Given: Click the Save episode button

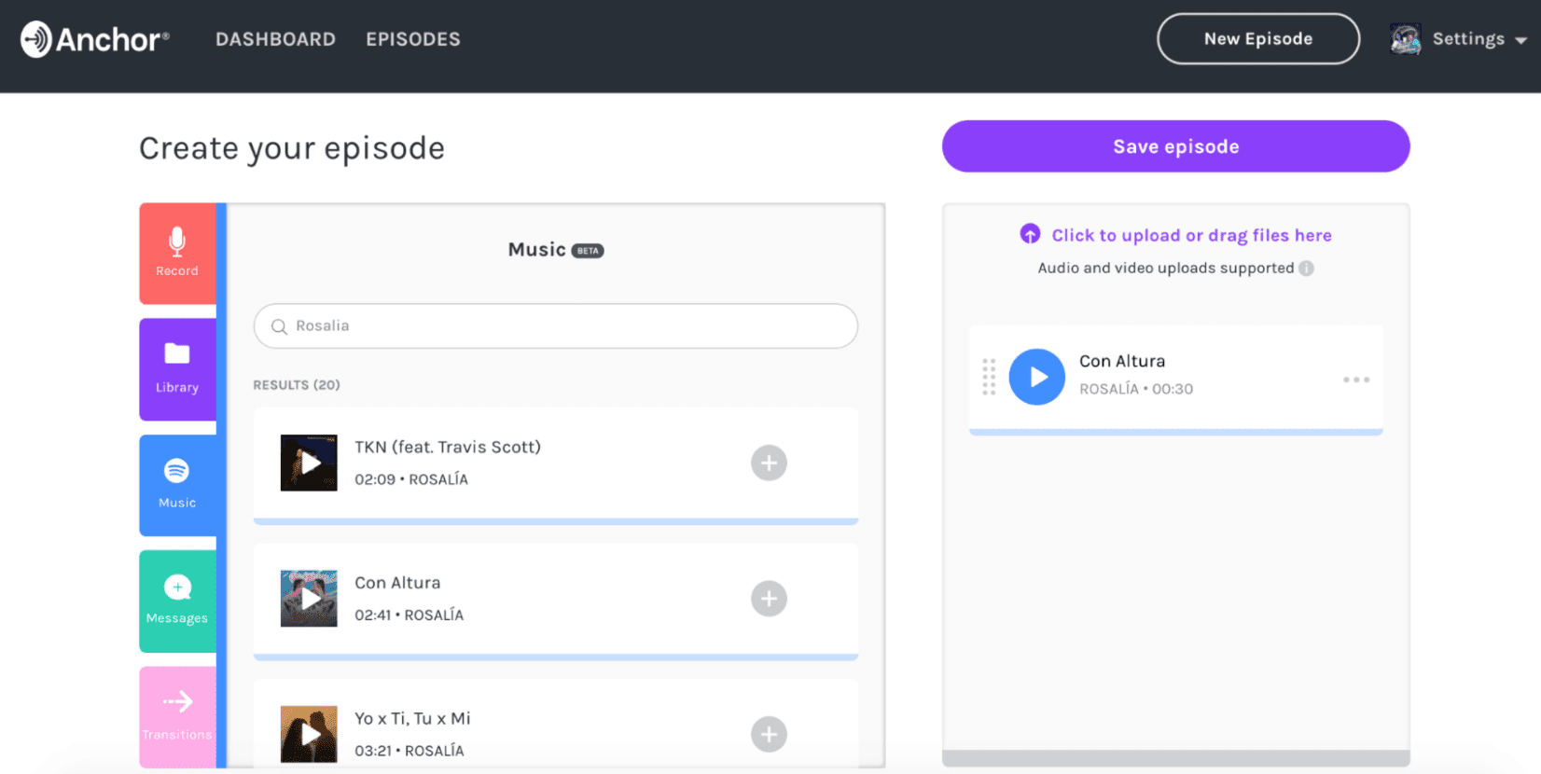Looking at the screenshot, I should (1175, 146).
